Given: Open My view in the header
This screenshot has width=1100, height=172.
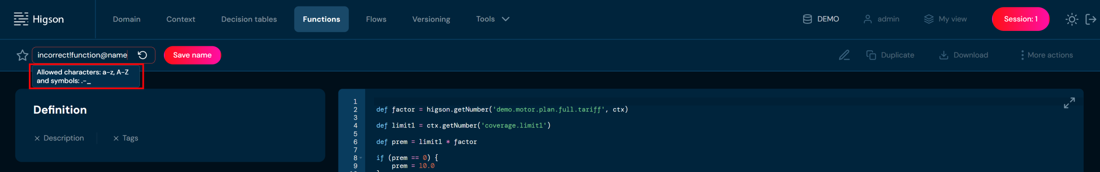Looking at the screenshot, I should pyautogui.click(x=945, y=19).
